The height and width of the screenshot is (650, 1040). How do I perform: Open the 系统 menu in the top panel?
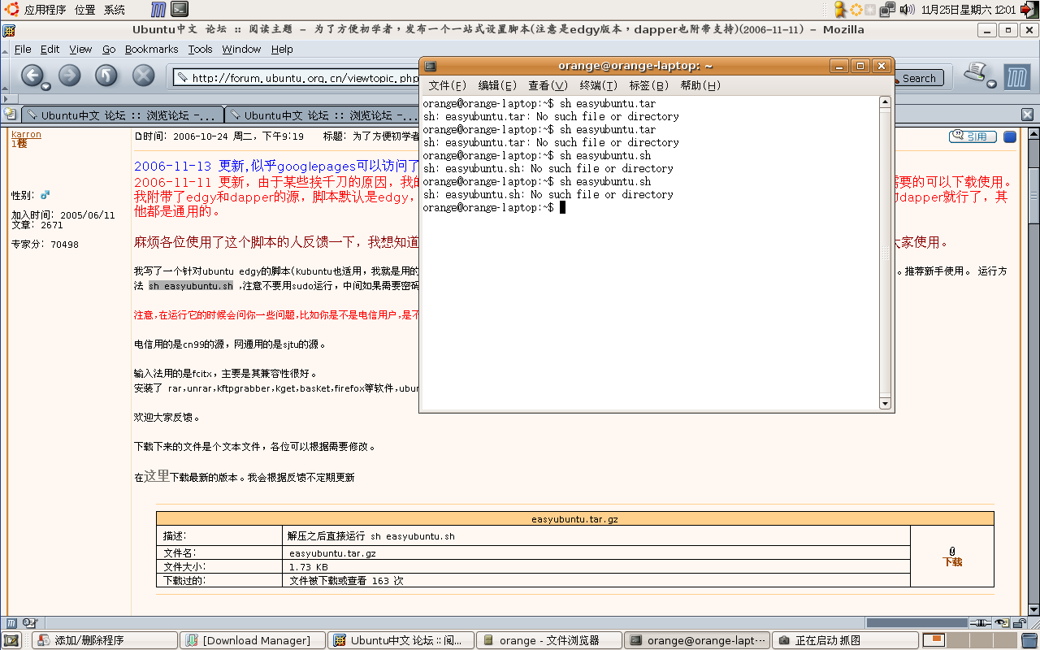115,10
